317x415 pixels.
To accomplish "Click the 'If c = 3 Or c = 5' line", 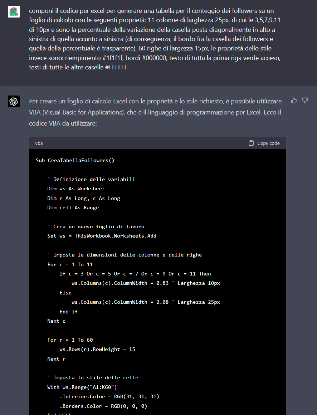I will (x=135, y=274).
